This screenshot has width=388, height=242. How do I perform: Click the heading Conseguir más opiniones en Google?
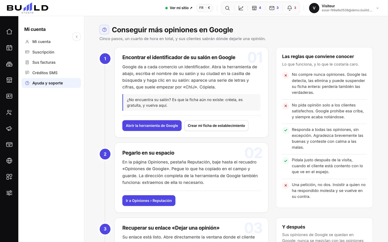[x=172, y=30]
